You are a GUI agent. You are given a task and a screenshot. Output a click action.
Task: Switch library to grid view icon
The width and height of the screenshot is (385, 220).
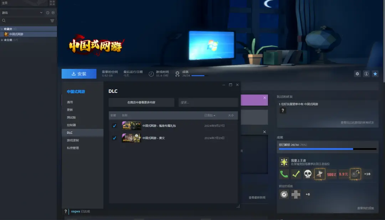(x=52, y=3)
